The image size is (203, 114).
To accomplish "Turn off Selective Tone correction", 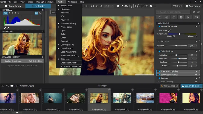I will [159, 51].
